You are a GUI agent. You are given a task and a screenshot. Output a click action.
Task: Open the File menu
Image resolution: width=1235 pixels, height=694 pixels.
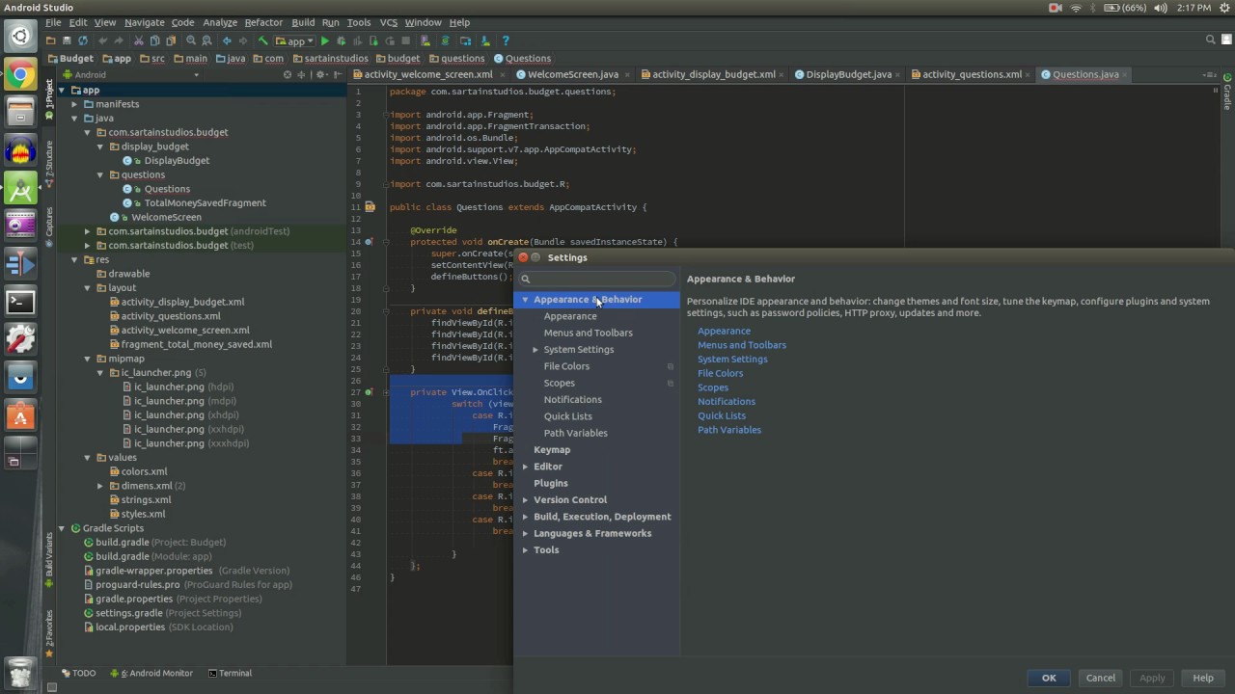(x=52, y=22)
